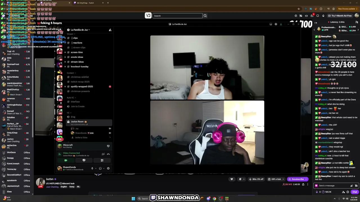
Task: Open headphone output options arrow
Action: (x=104, y=168)
